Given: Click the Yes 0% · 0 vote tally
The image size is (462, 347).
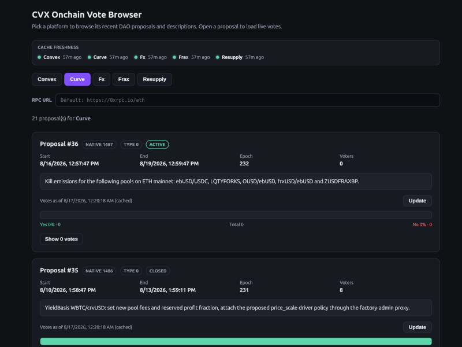Looking at the screenshot, I should 50,224.
